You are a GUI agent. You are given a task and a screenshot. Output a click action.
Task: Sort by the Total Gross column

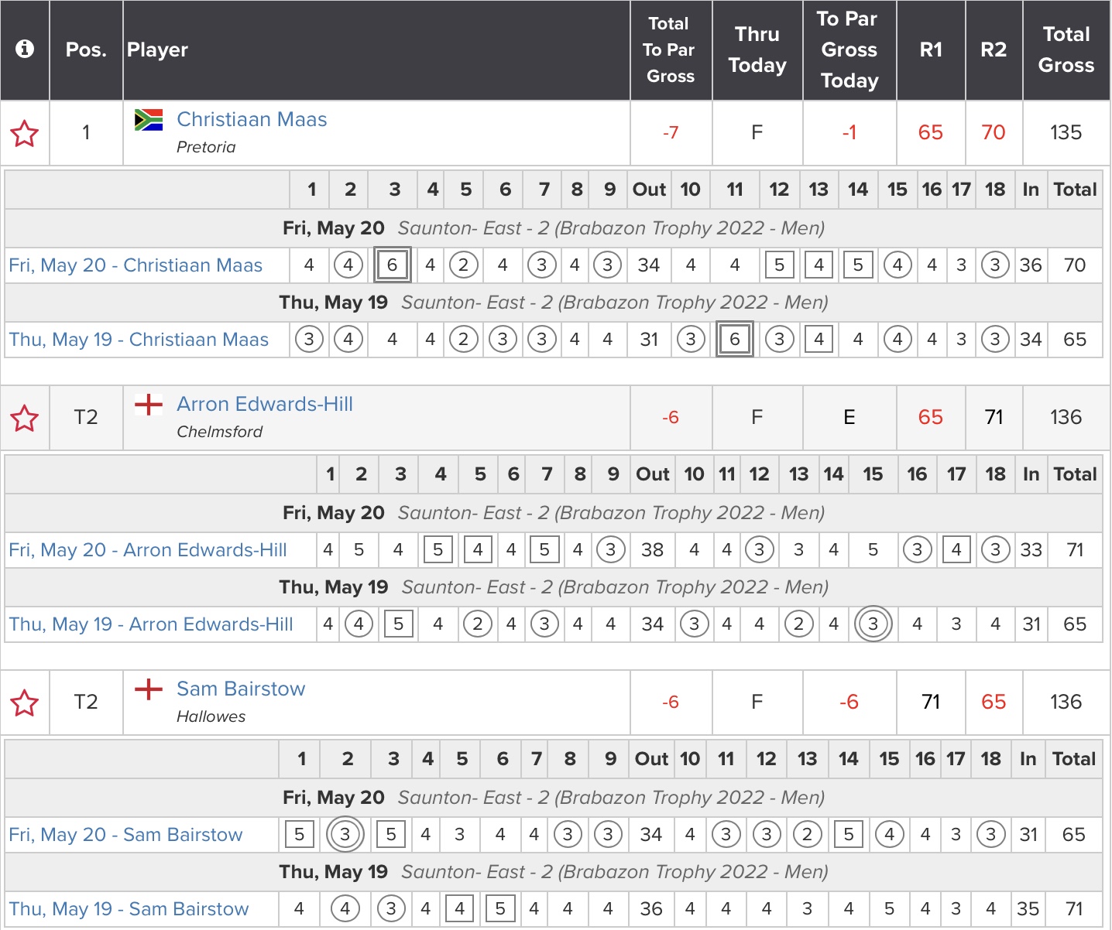click(1066, 50)
